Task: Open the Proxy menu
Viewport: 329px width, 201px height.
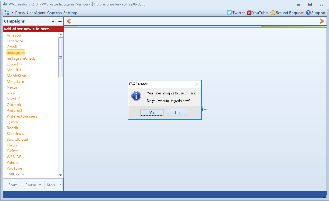Action: tap(20, 13)
